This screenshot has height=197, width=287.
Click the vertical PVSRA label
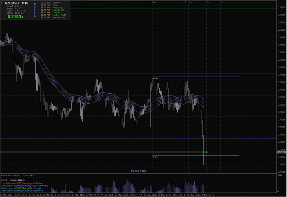tap(34, 10)
